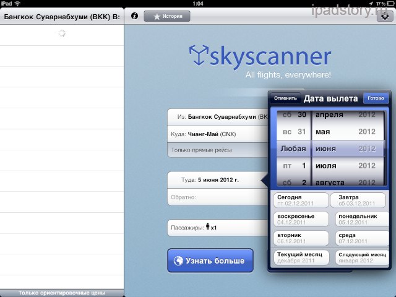396x297 pixels.
Task: Click the Только ориентировочные цены footer
Action: [x=62, y=293]
